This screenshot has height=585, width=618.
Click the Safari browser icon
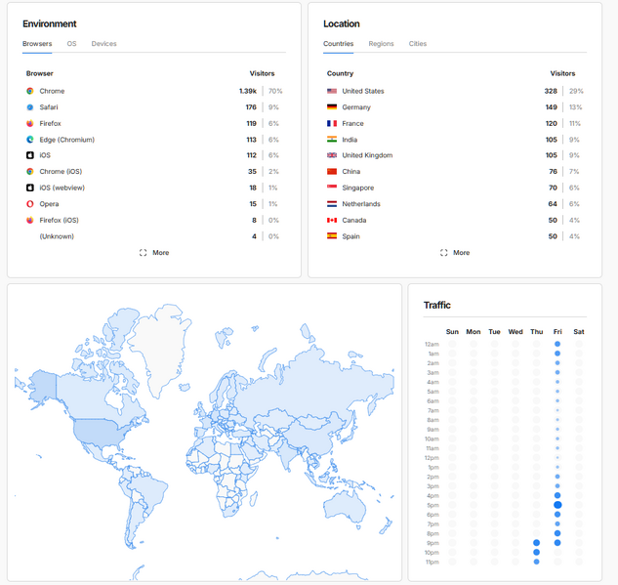click(x=30, y=107)
